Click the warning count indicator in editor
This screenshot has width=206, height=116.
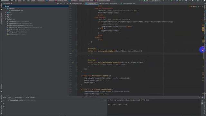pos(194,6)
